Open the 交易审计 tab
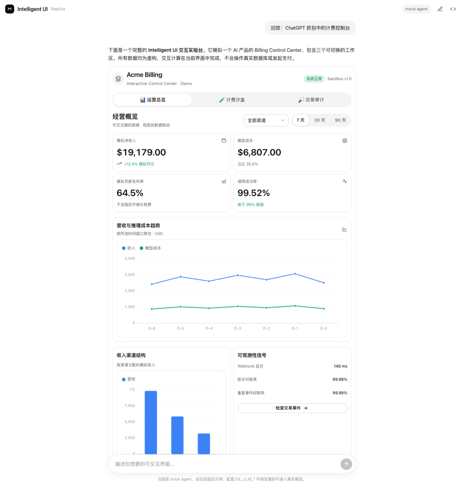 [x=311, y=100]
